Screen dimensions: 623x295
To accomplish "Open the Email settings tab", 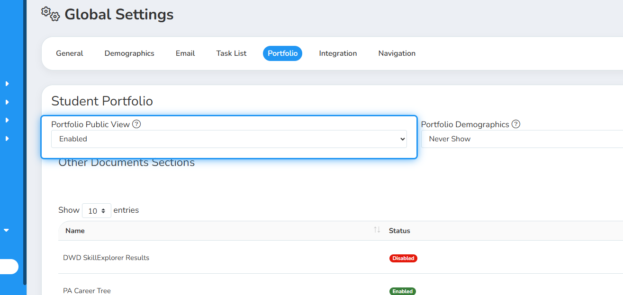I will pos(185,53).
